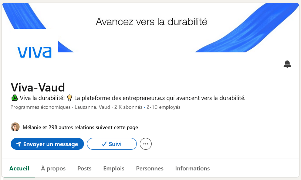Go to the Posts tab
301x180 pixels.
pyautogui.click(x=84, y=169)
